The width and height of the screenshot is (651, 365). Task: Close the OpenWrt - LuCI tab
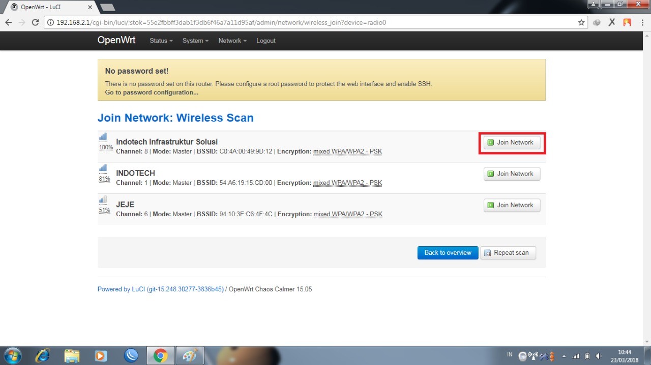(x=90, y=7)
